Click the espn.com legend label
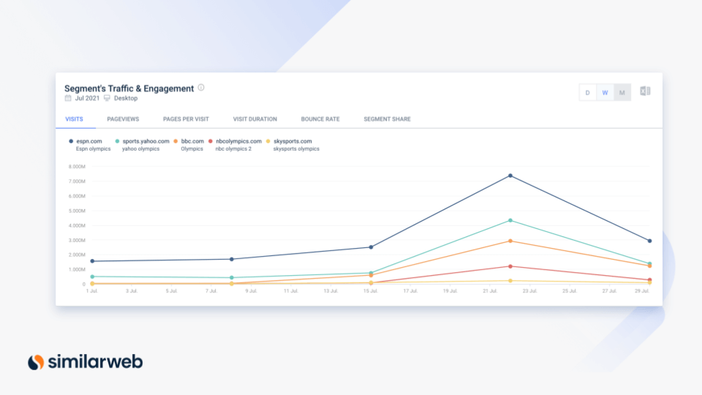Viewport: 702px width, 395px height. tap(89, 141)
